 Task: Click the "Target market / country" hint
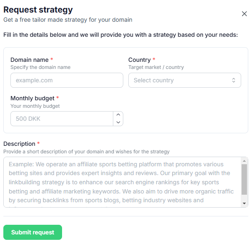[156, 67]
